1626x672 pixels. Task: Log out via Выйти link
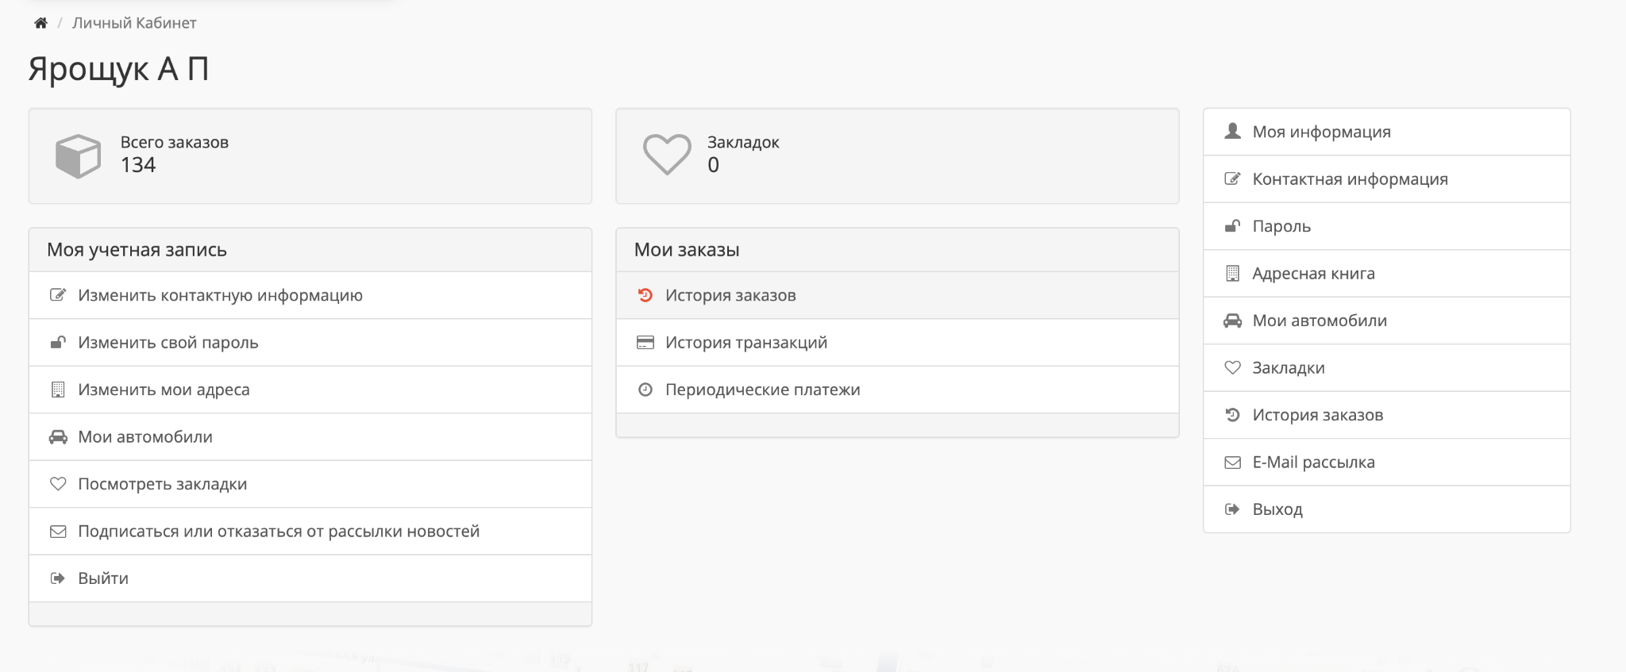(103, 578)
